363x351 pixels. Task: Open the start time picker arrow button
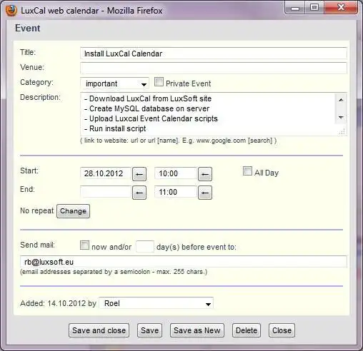(205, 174)
